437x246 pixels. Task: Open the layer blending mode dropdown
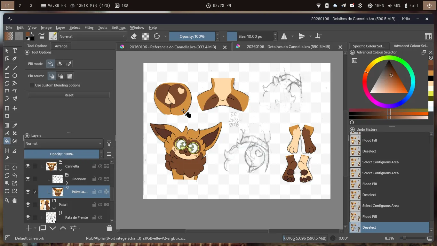63,143
